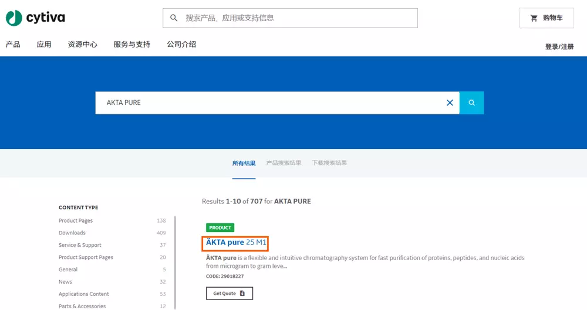Image resolution: width=587 pixels, height=310 pixels.
Task: Open the 应用 menu
Action: 44,45
